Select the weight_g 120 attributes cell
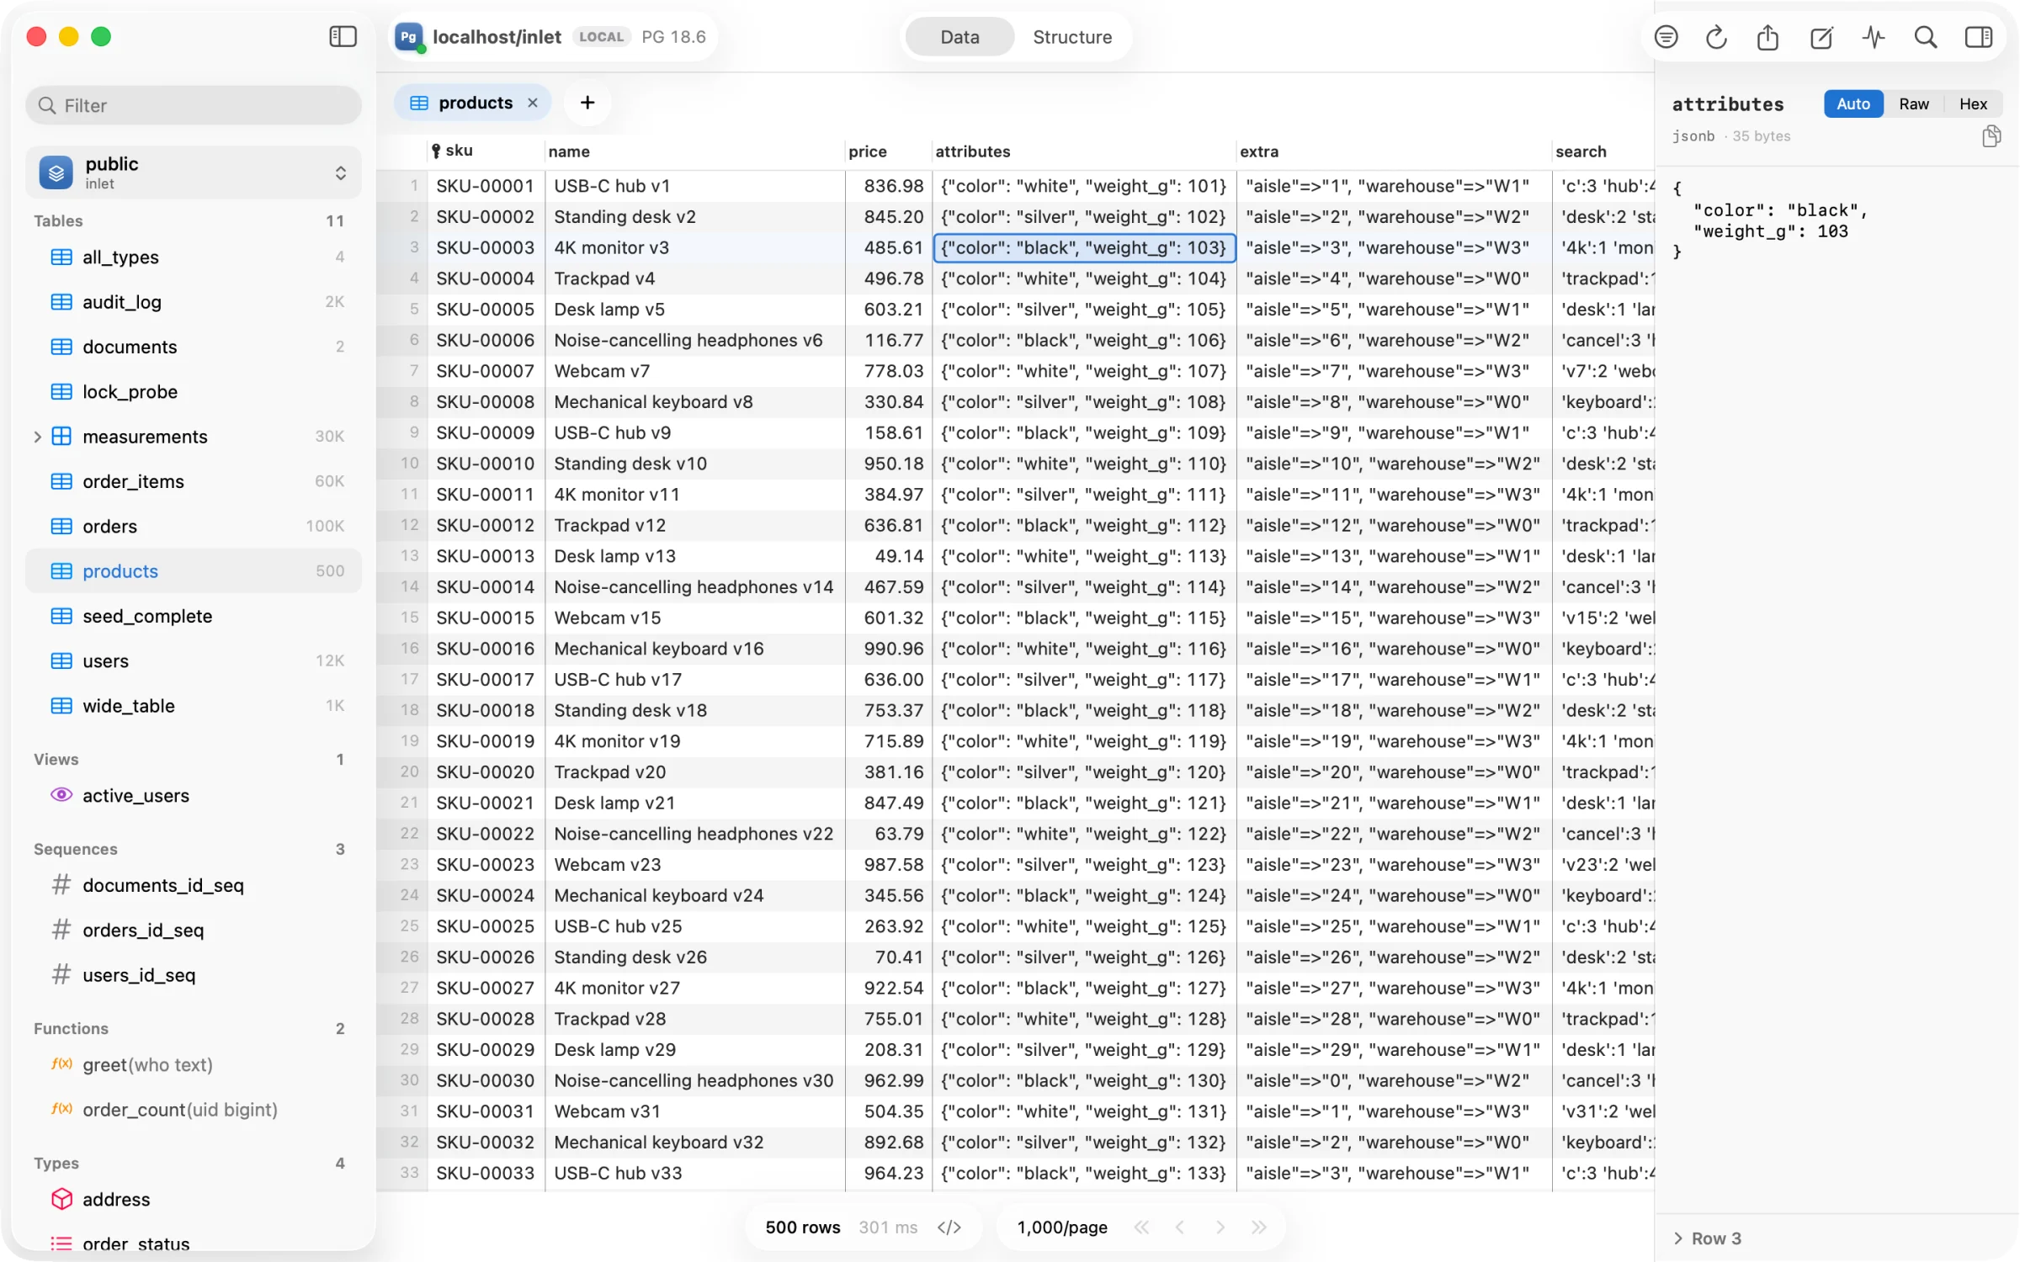 click(1084, 772)
